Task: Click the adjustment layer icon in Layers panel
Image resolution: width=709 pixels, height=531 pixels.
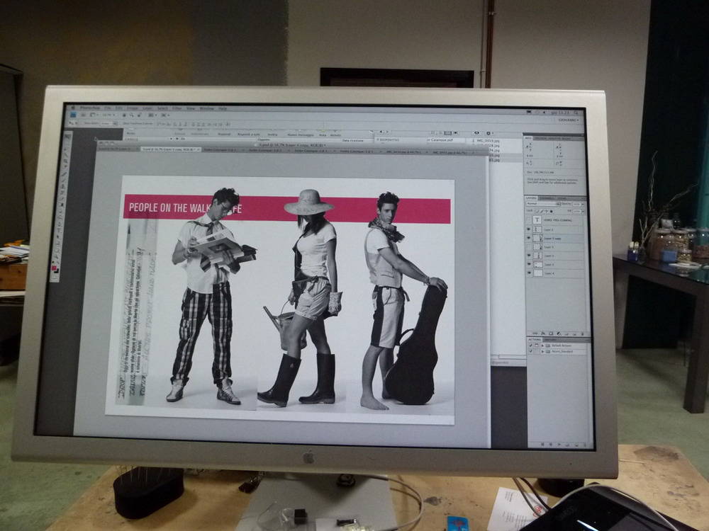Action: coord(557,333)
